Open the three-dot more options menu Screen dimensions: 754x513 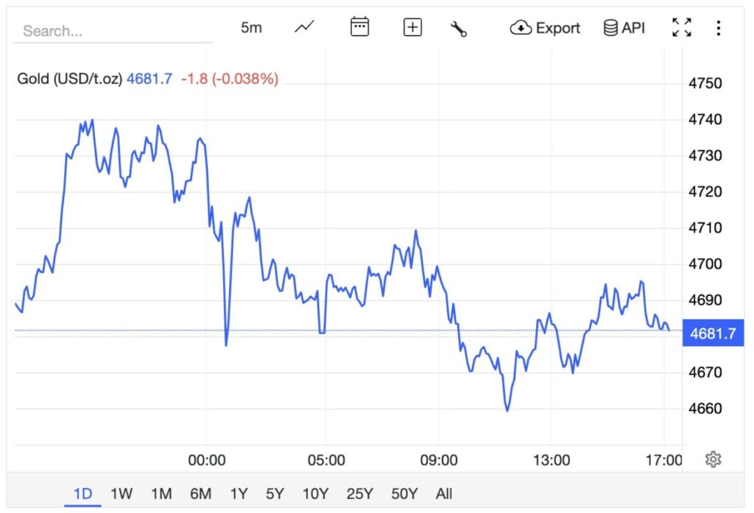pos(719,28)
